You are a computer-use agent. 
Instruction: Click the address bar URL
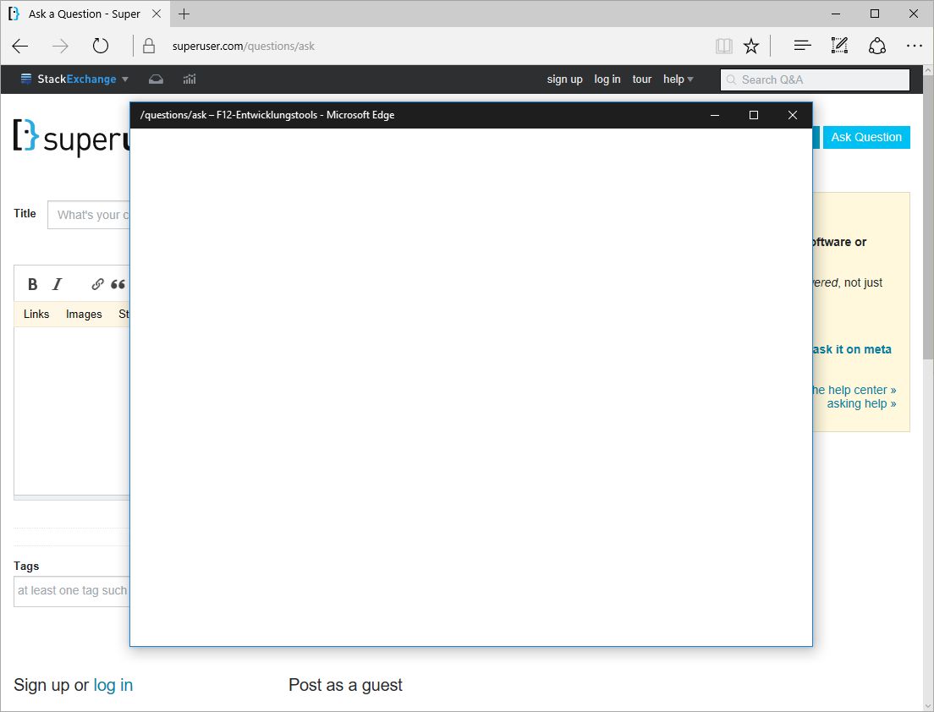pos(243,46)
